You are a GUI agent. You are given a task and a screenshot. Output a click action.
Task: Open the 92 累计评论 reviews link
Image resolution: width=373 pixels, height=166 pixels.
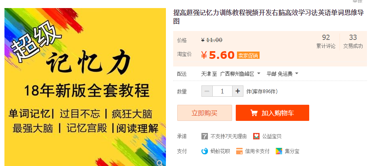[326, 41]
